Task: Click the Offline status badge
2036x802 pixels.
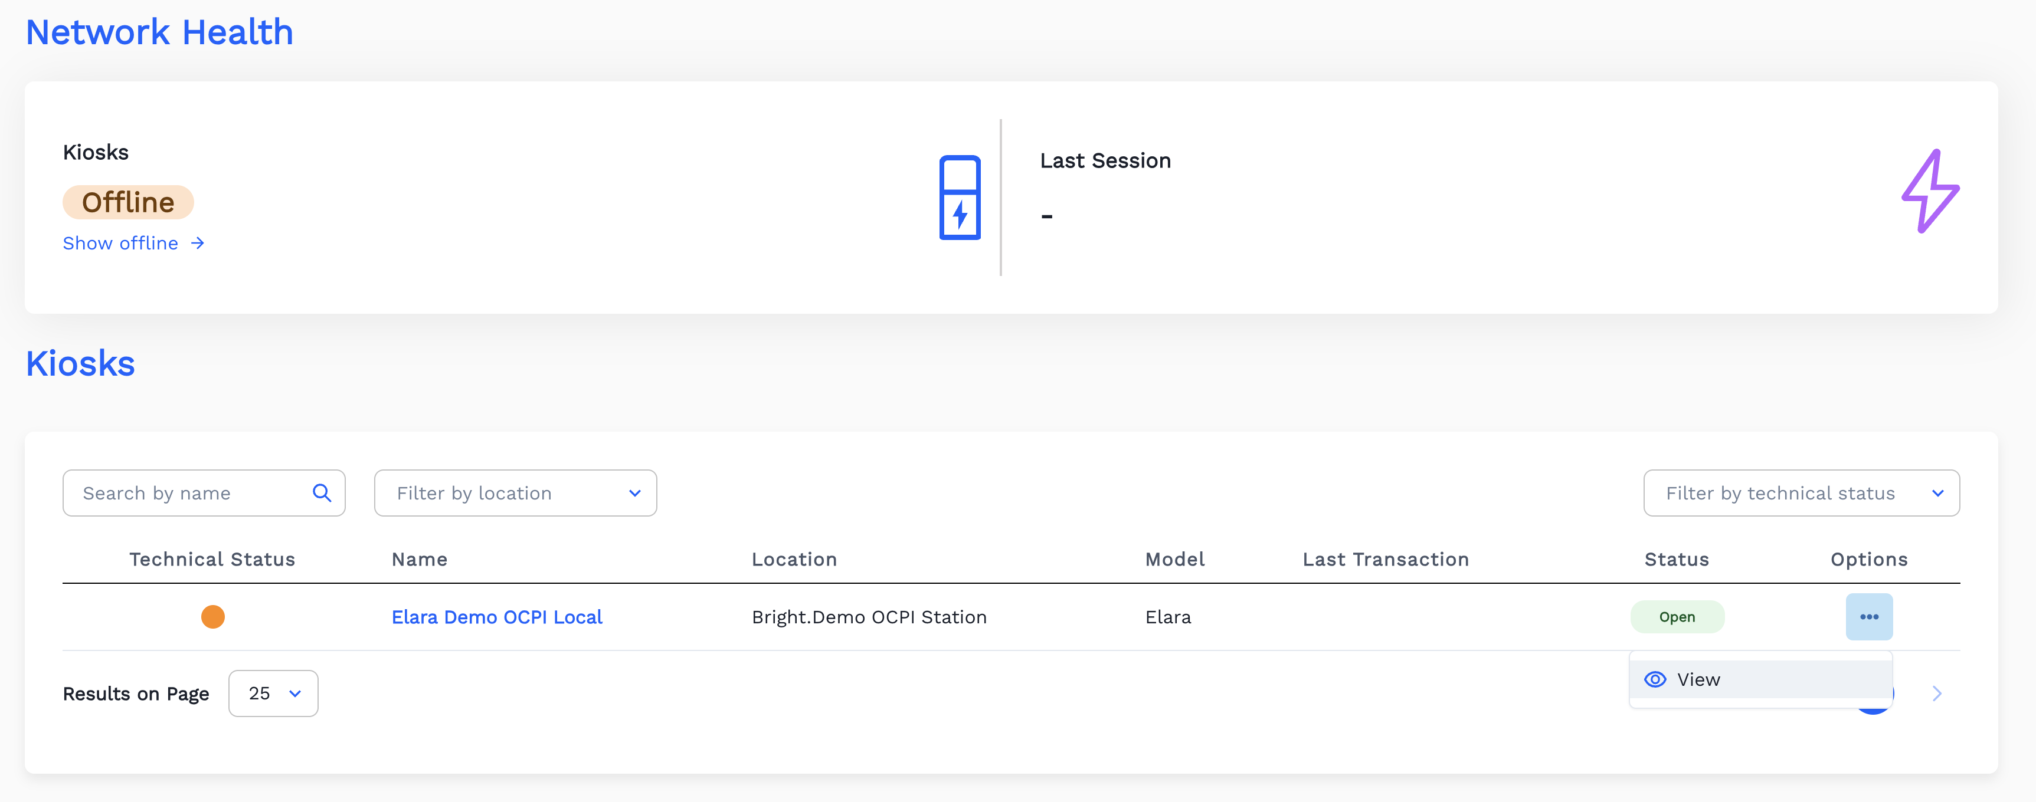Action: [x=128, y=202]
